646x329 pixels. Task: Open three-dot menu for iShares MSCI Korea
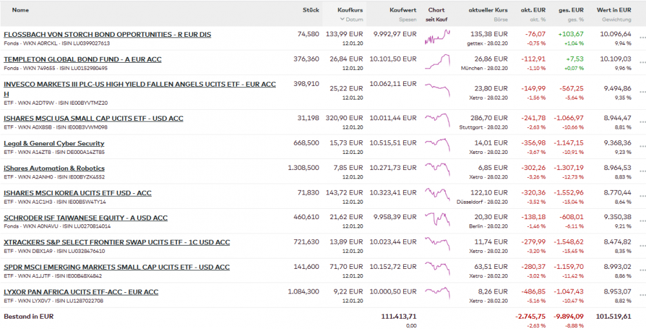point(641,196)
